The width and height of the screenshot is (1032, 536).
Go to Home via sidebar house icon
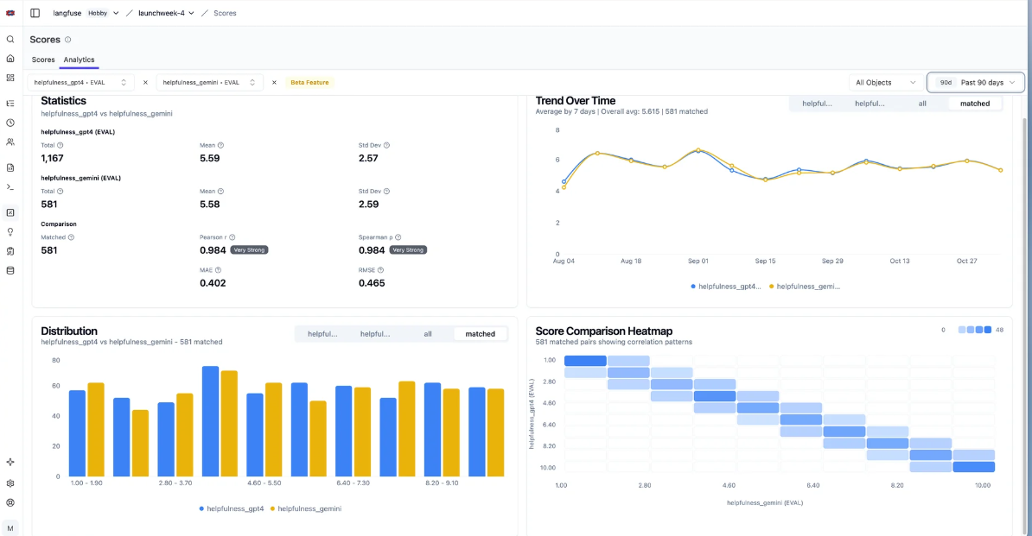10,59
